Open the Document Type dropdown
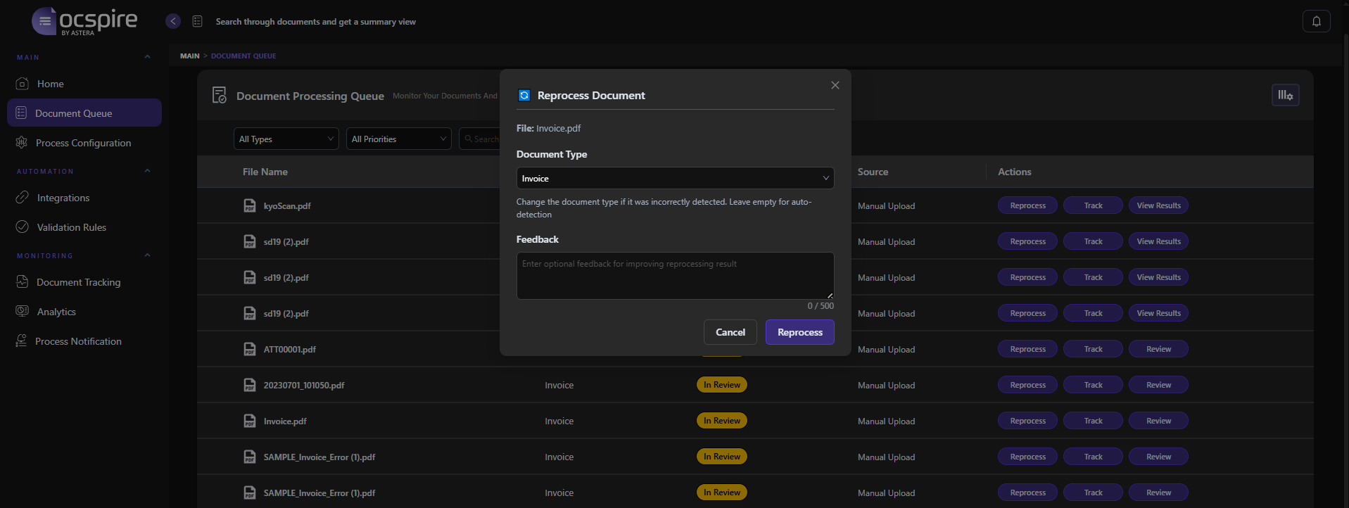Image resolution: width=1349 pixels, height=508 pixels. click(x=675, y=178)
